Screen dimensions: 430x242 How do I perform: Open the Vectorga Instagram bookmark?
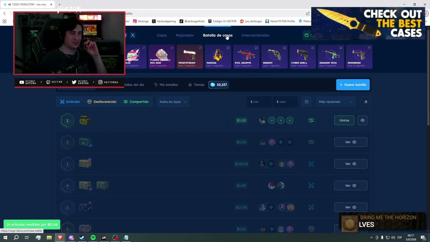click(x=141, y=21)
